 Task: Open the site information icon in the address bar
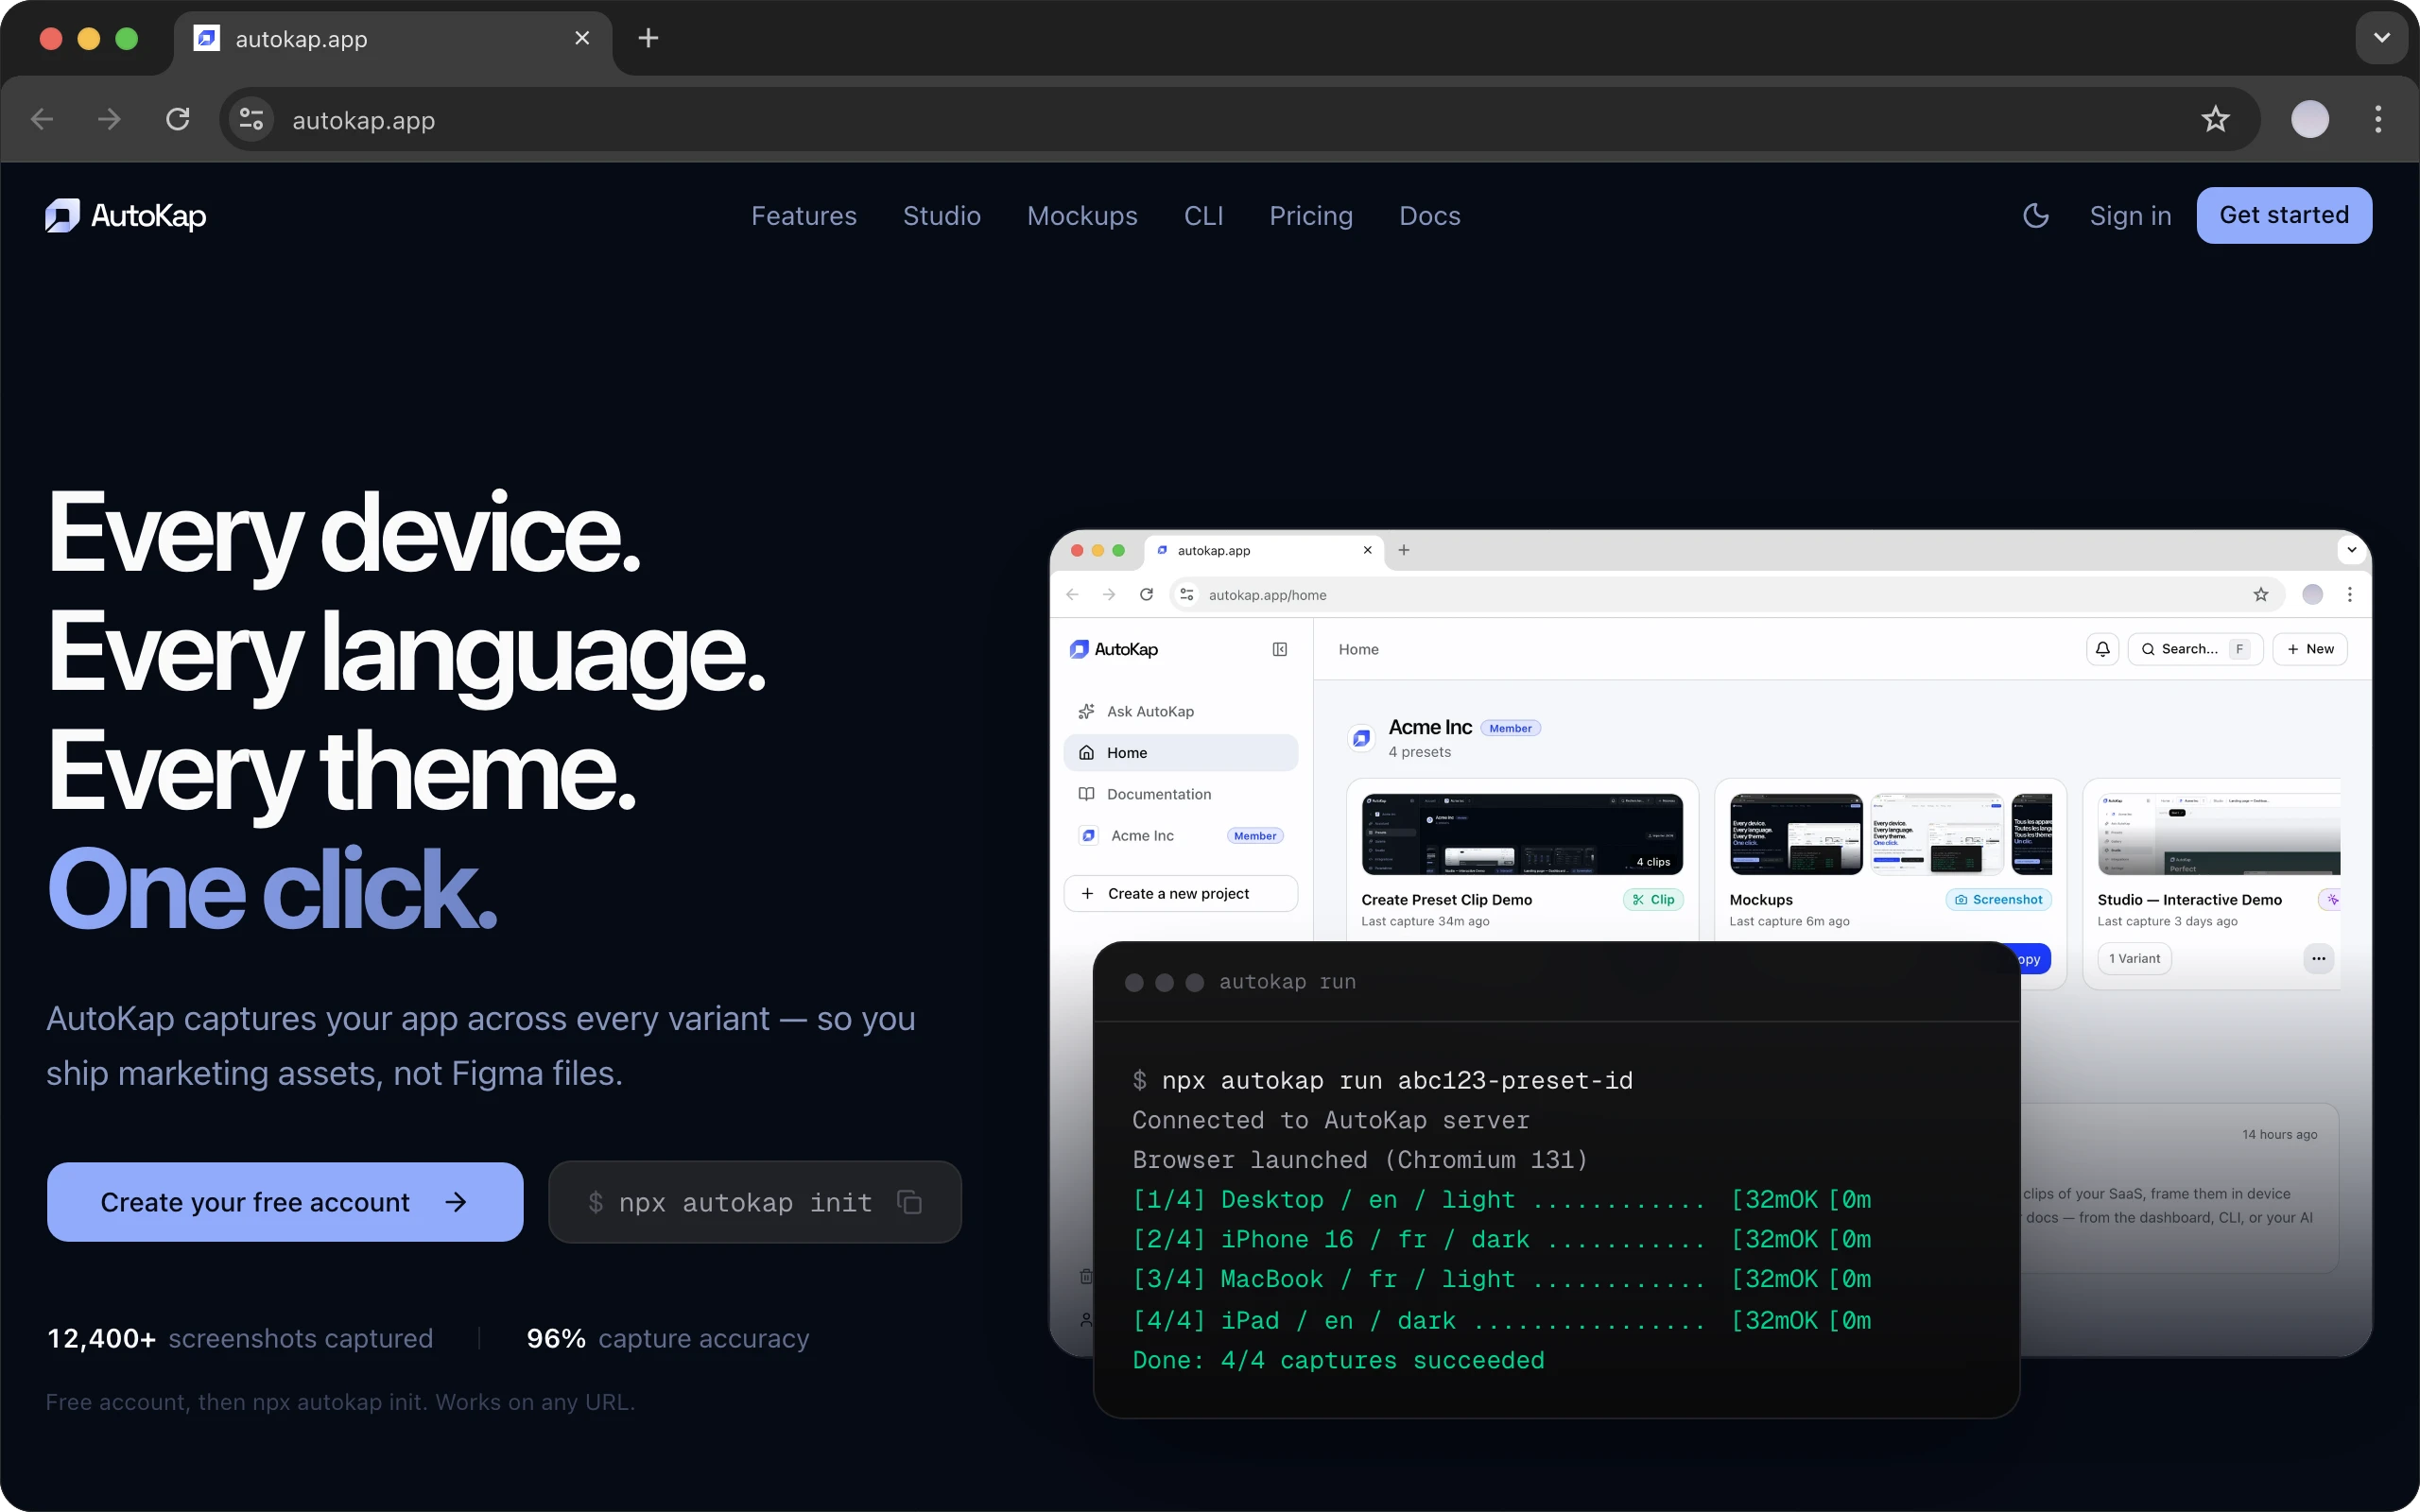pyautogui.click(x=251, y=120)
